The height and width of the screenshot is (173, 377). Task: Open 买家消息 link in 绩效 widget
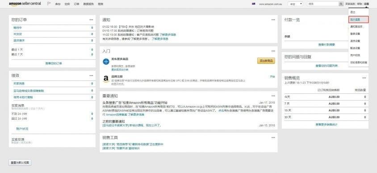click(19, 84)
